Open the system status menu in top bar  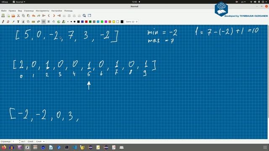point(259,2)
